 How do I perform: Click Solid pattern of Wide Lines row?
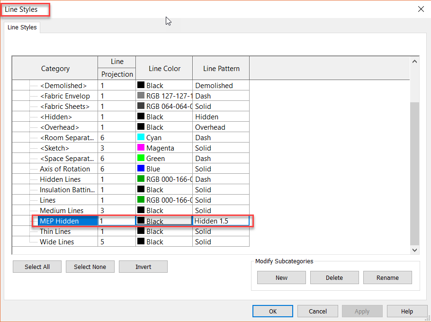[x=221, y=242]
